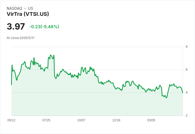Image resolution: width=195 pixels, height=134 pixels.
Task: Select the 07/25 date on x-axis
Action: pyautogui.click(x=46, y=120)
